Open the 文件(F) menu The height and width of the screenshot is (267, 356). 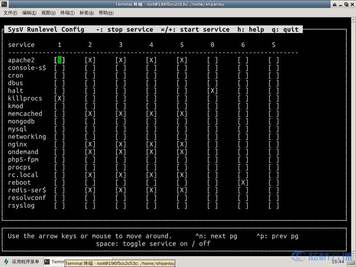tap(10, 13)
